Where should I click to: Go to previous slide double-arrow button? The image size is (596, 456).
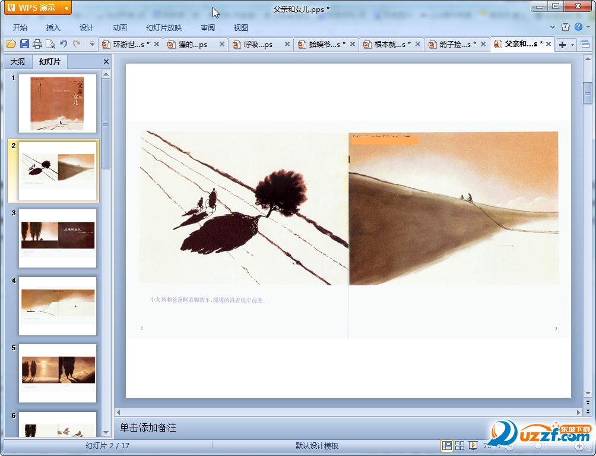(588, 402)
